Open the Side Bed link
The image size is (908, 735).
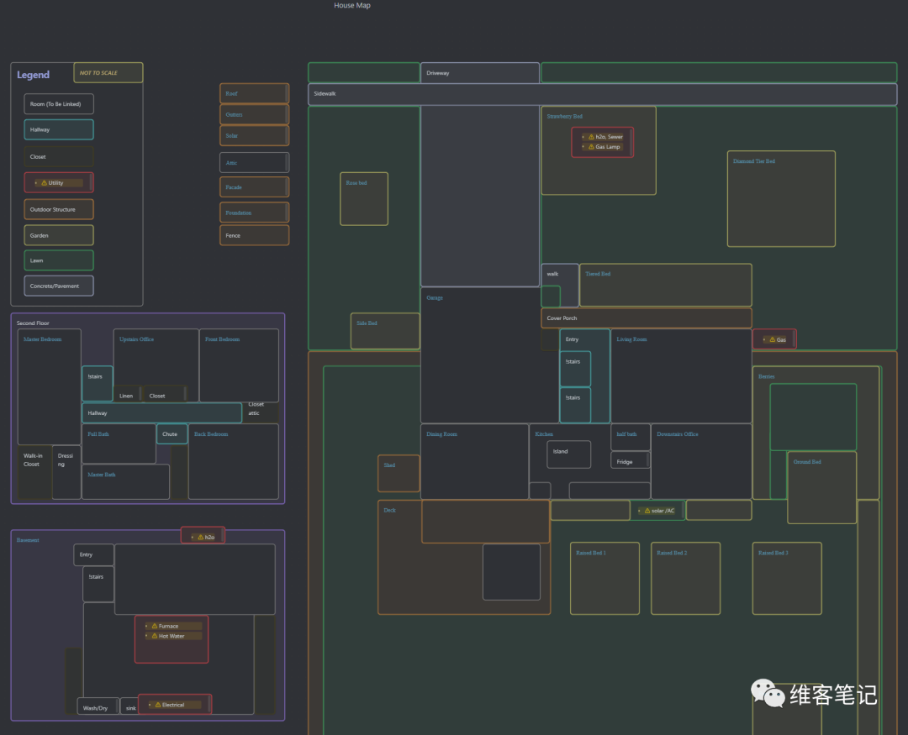click(367, 323)
